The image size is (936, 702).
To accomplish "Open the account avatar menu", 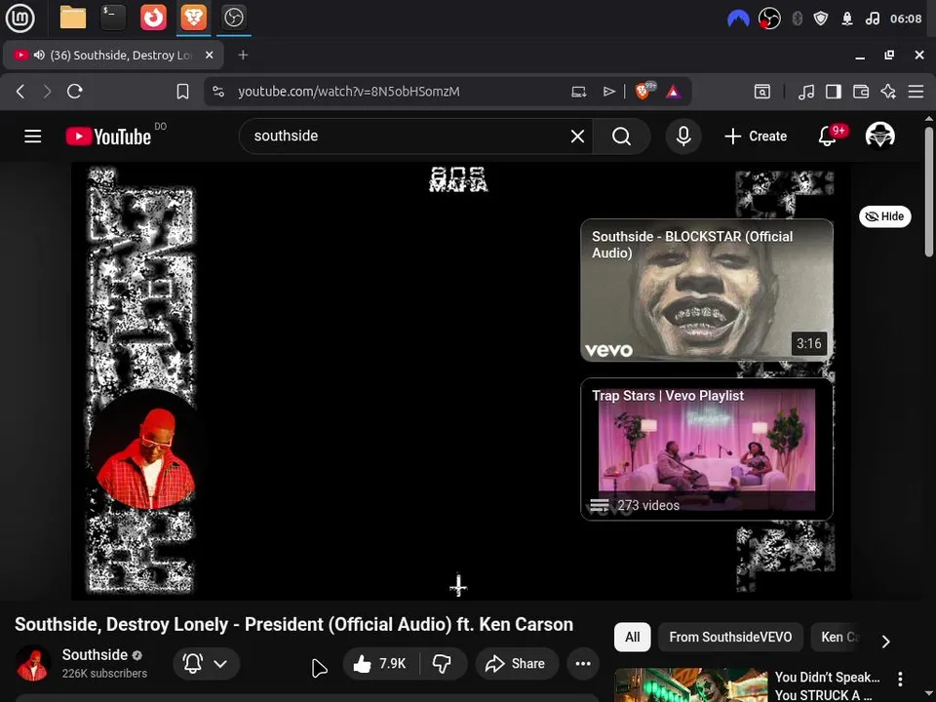I will point(879,136).
